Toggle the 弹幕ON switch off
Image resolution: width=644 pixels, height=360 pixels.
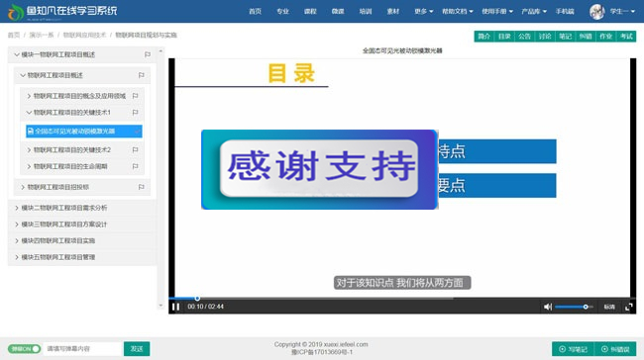[x=24, y=349]
